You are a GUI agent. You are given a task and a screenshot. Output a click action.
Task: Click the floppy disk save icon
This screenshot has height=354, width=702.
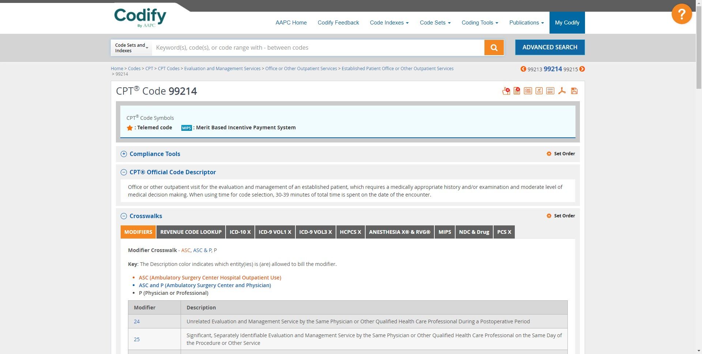pyautogui.click(x=574, y=91)
